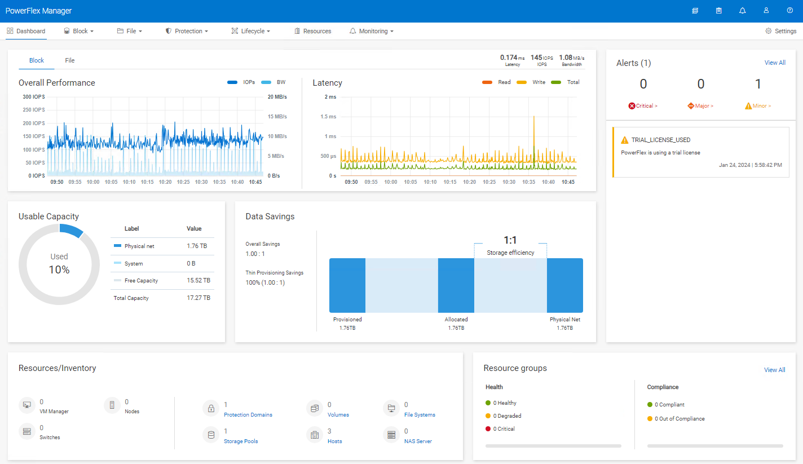The image size is (803, 464).
Task: Click the Hosts icon in Resources/Inventory
Action: pyautogui.click(x=315, y=435)
